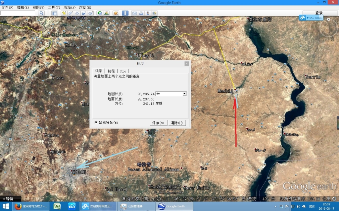Close the 标尺 ruler dialog

(187, 64)
